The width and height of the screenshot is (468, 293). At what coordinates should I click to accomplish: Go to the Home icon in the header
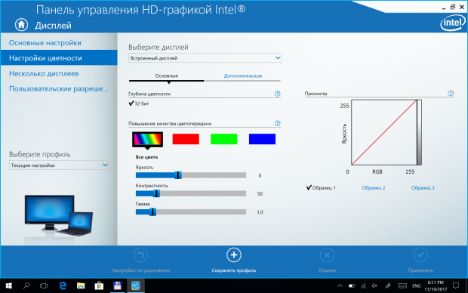(21, 25)
